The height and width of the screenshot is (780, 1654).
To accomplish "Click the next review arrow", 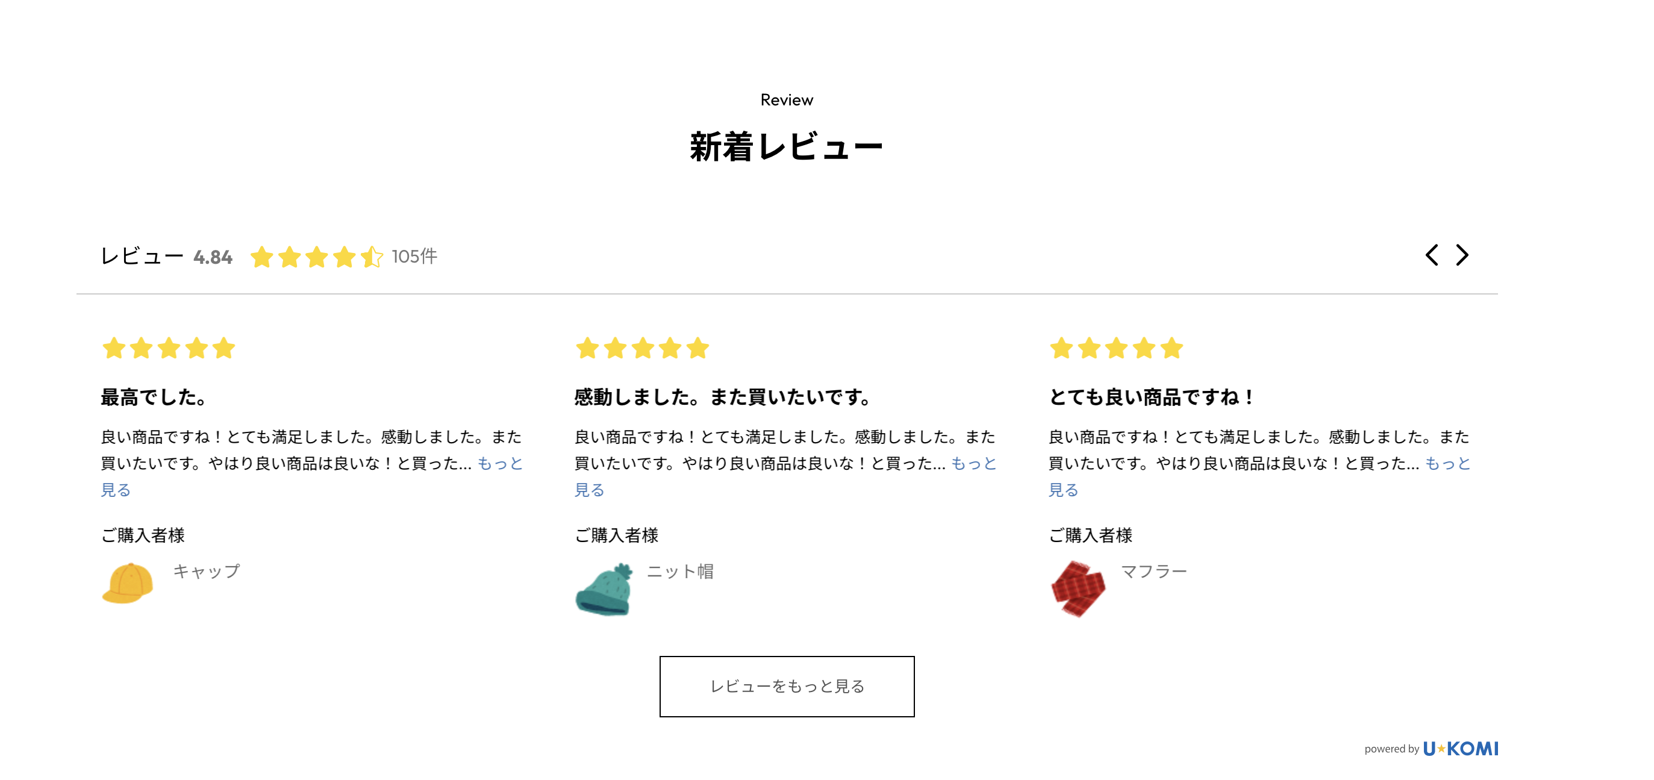I will click(1462, 255).
